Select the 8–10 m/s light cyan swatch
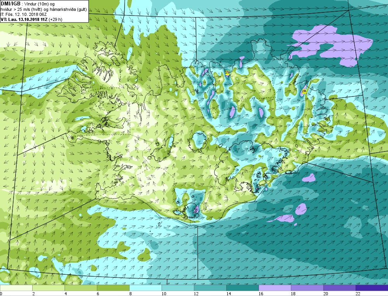 (145, 288)
